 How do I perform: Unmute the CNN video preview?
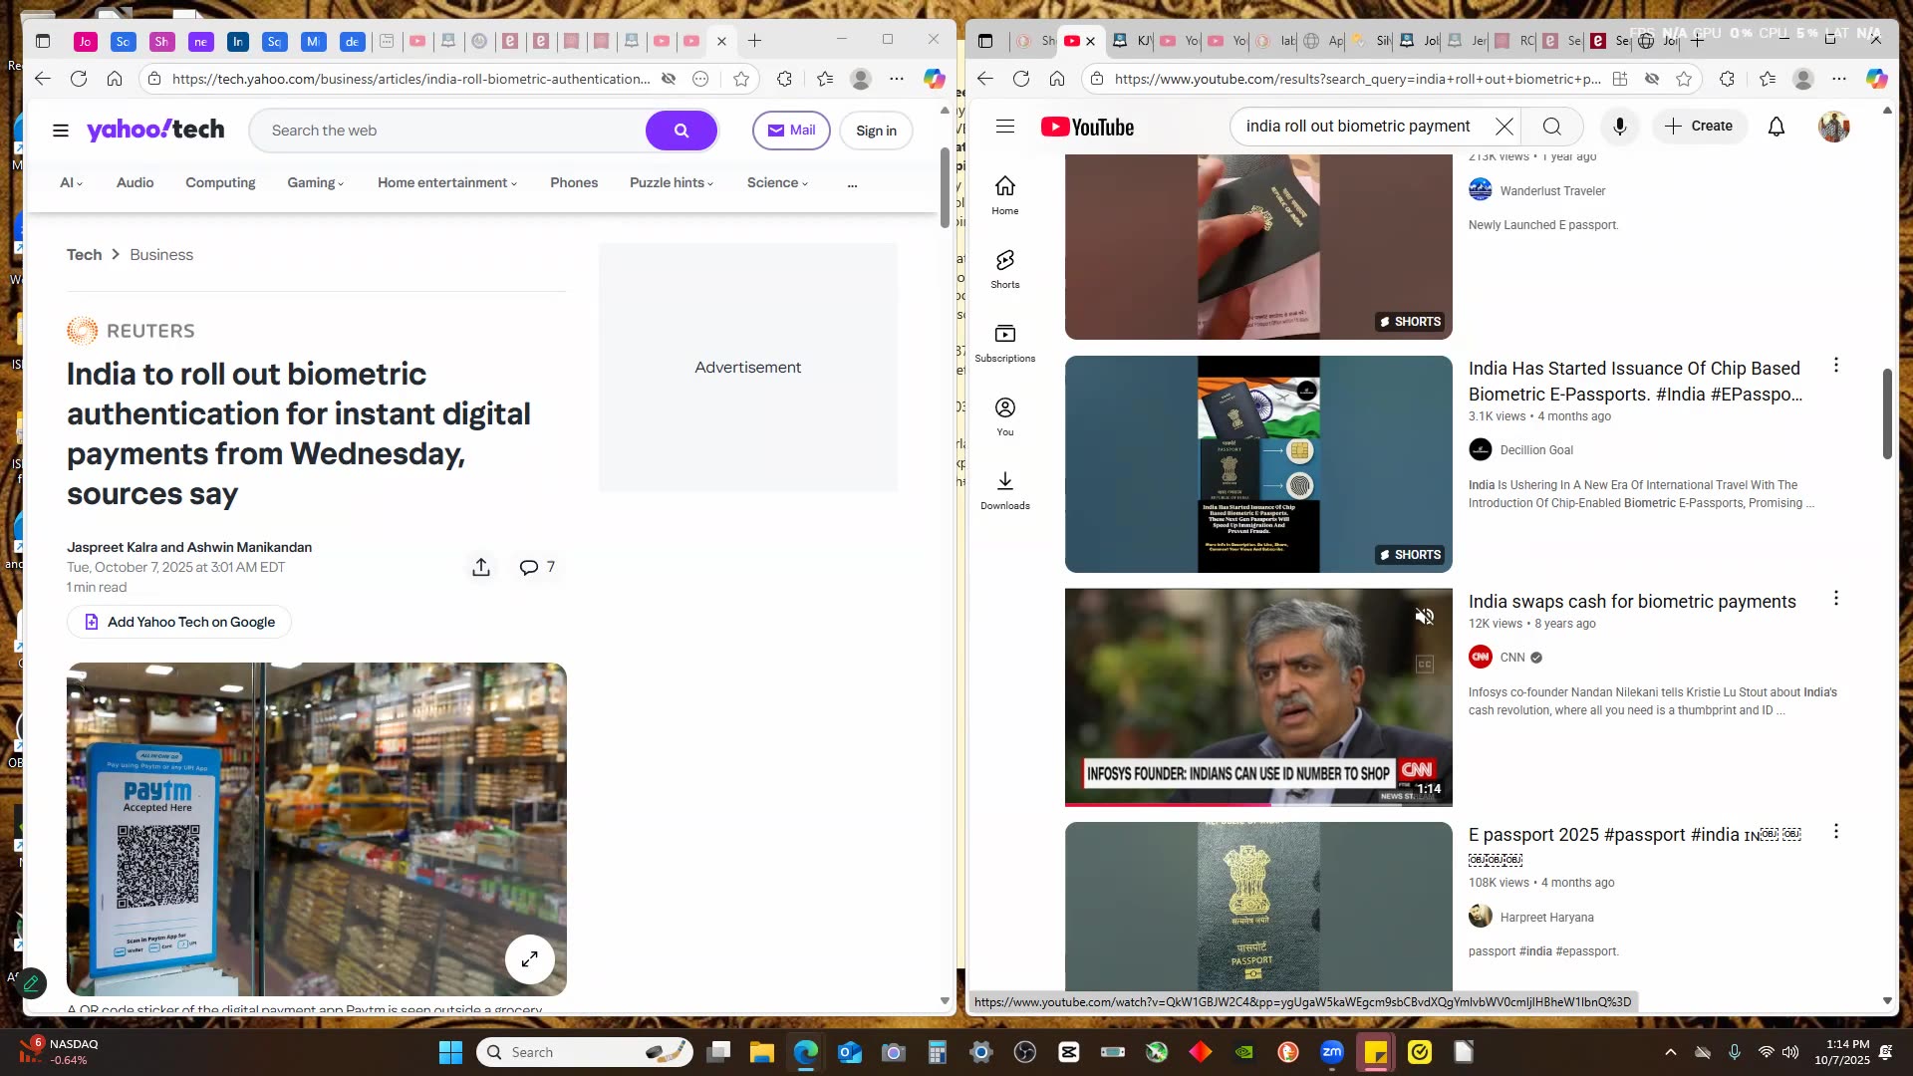coord(1424,617)
